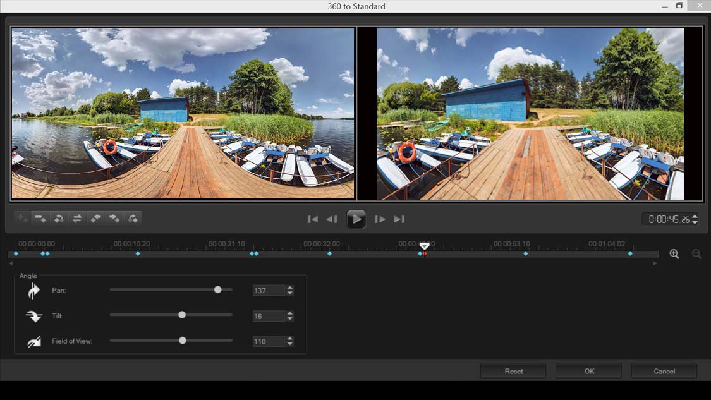Go to the next key frame

[133, 219]
